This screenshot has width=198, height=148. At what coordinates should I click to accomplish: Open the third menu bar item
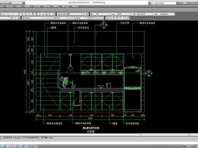(x=19, y=7)
